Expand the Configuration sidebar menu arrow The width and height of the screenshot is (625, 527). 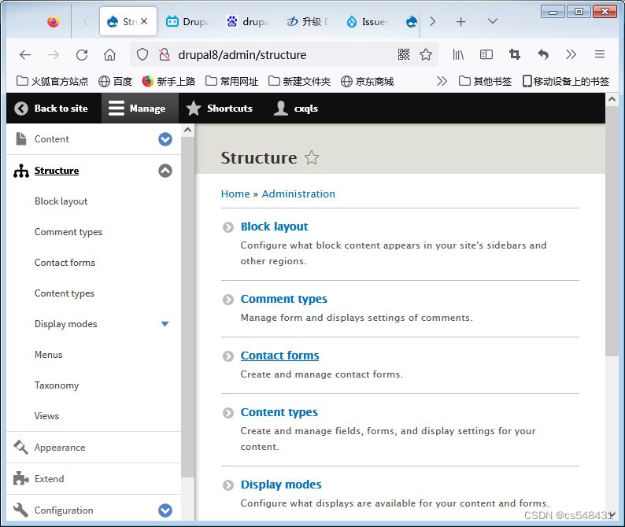click(165, 510)
